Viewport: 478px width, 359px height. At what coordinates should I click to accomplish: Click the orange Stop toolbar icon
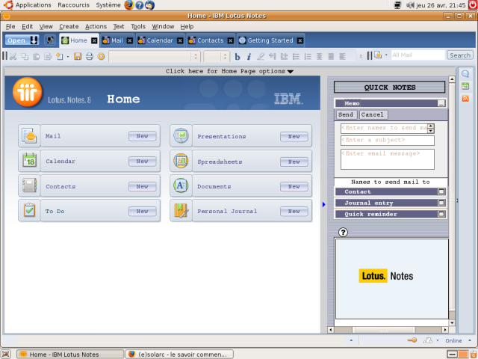(x=101, y=56)
